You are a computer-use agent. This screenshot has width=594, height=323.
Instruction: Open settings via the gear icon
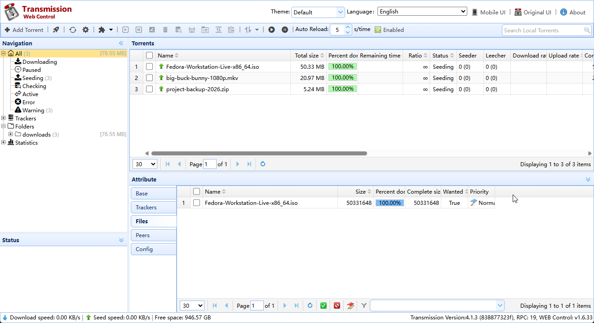click(85, 30)
